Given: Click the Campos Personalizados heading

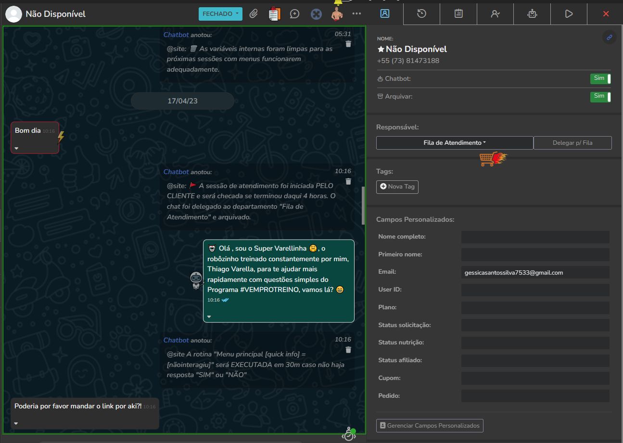Looking at the screenshot, I should 415,219.
